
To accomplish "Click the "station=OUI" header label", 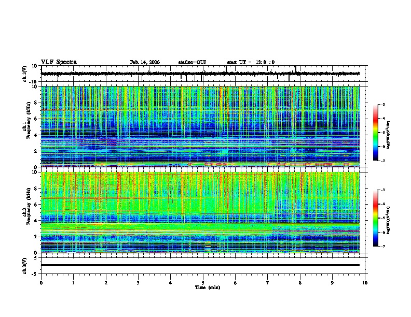I will [x=192, y=62].
